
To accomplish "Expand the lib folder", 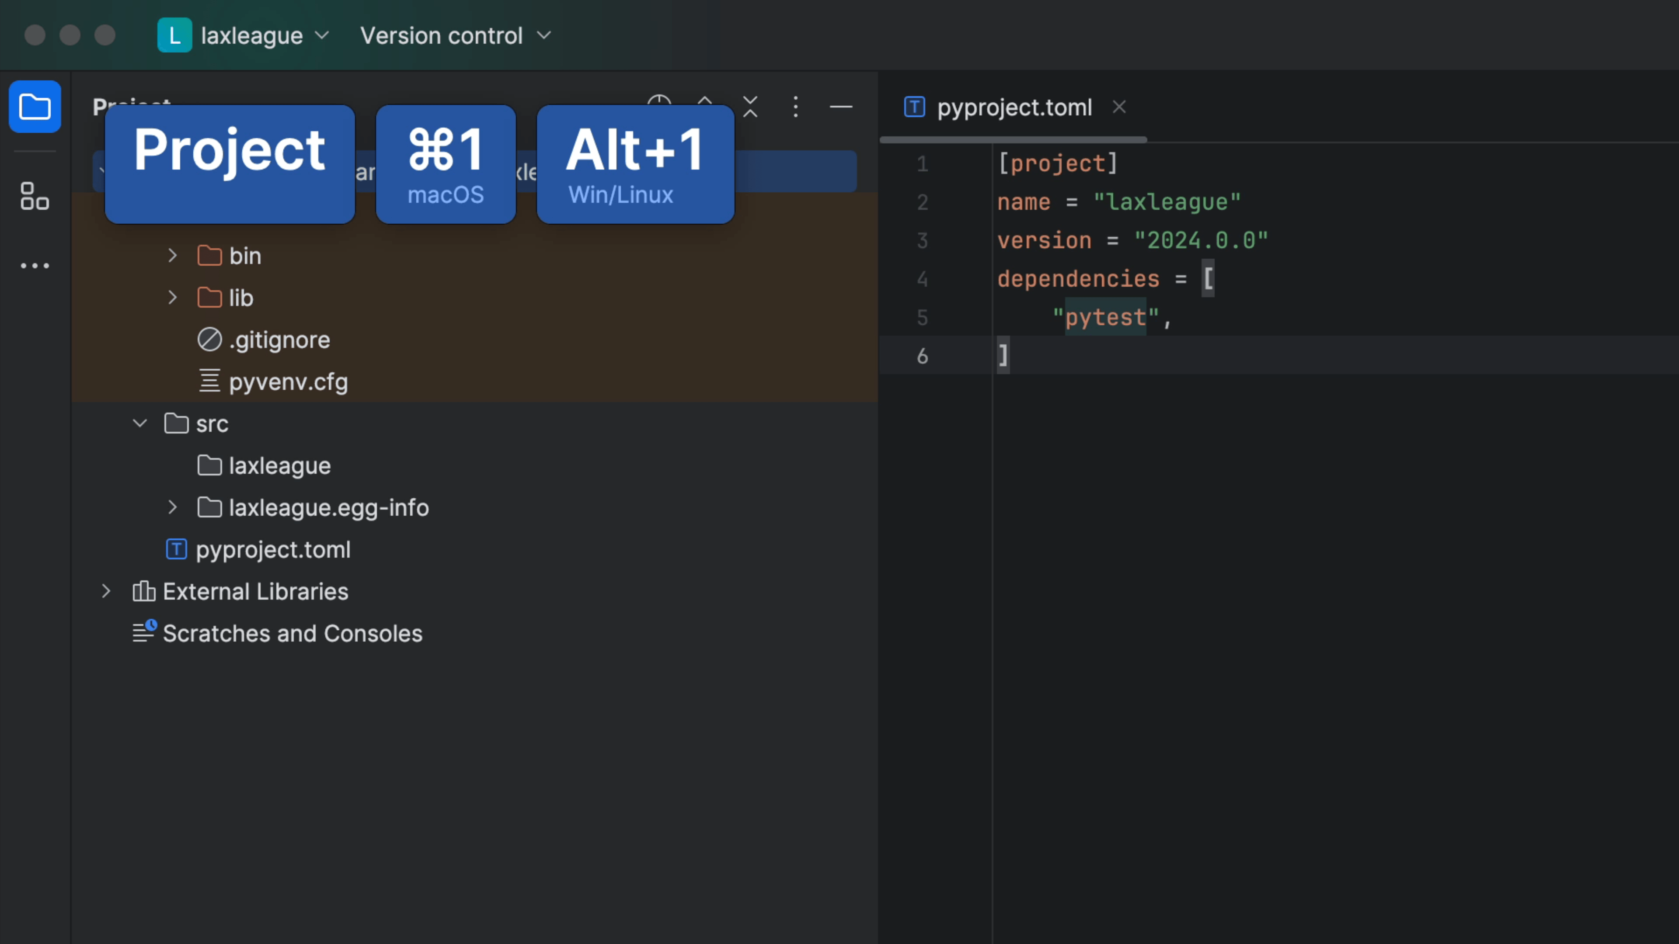I will (x=172, y=298).
